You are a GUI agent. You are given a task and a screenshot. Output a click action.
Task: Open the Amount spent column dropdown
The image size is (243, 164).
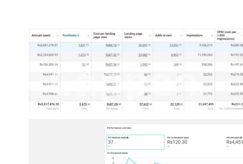coord(57,36)
